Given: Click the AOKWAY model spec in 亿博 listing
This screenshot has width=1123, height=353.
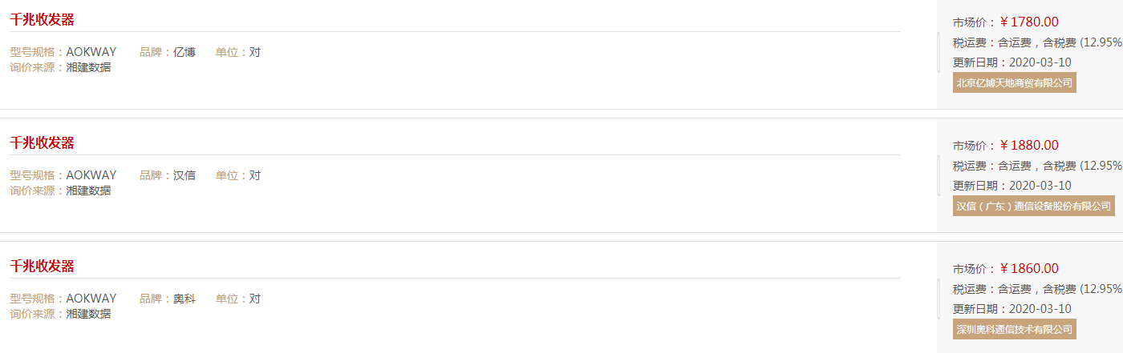Looking at the screenshot, I should click(x=91, y=52).
